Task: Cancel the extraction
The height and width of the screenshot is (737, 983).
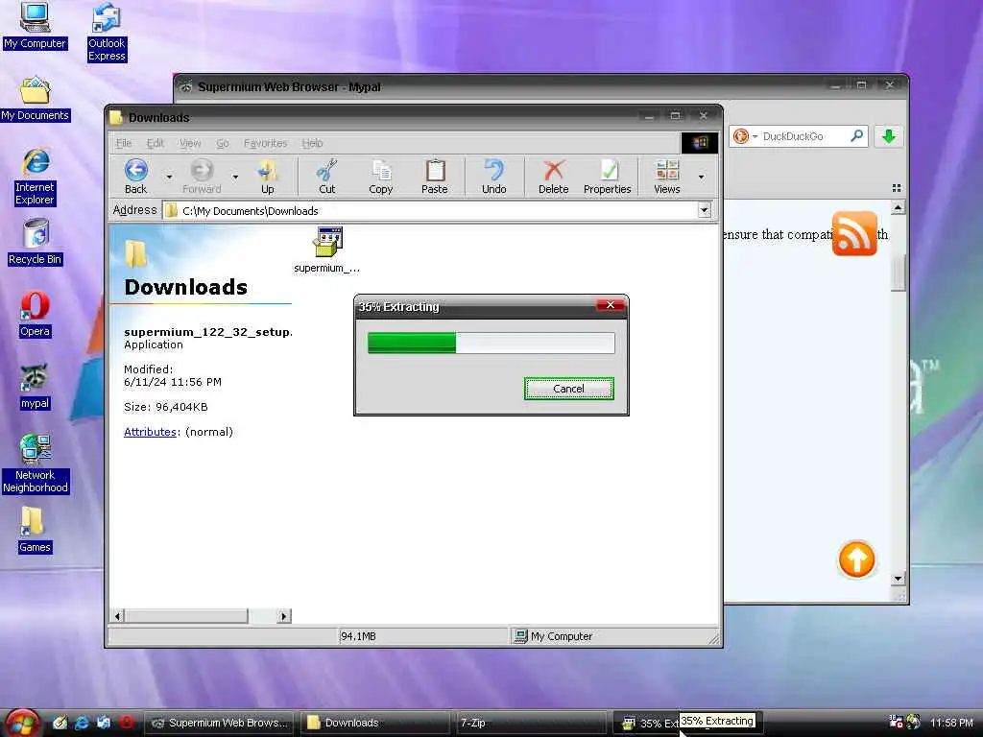Action: pyautogui.click(x=568, y=389)
